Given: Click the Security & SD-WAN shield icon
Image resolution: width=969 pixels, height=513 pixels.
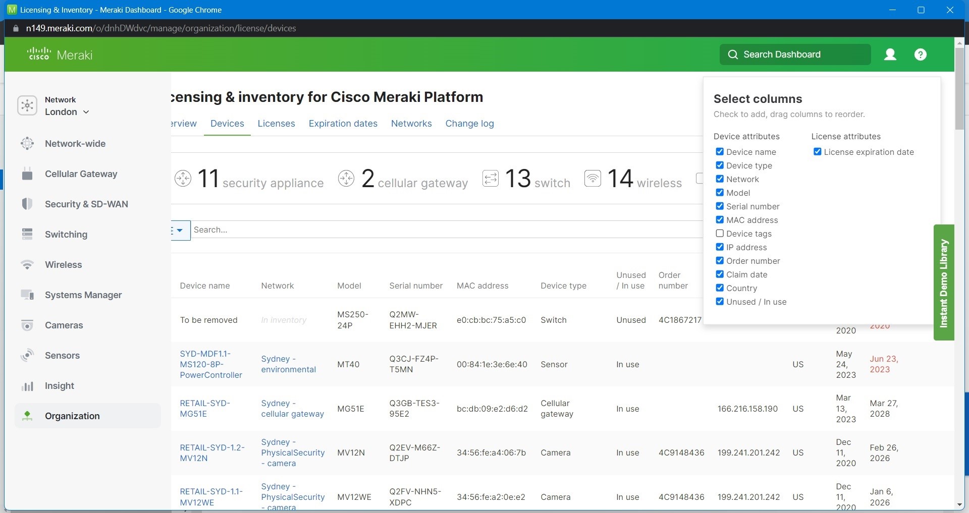Looking at the screenshot, I should [x=27, y=204].
